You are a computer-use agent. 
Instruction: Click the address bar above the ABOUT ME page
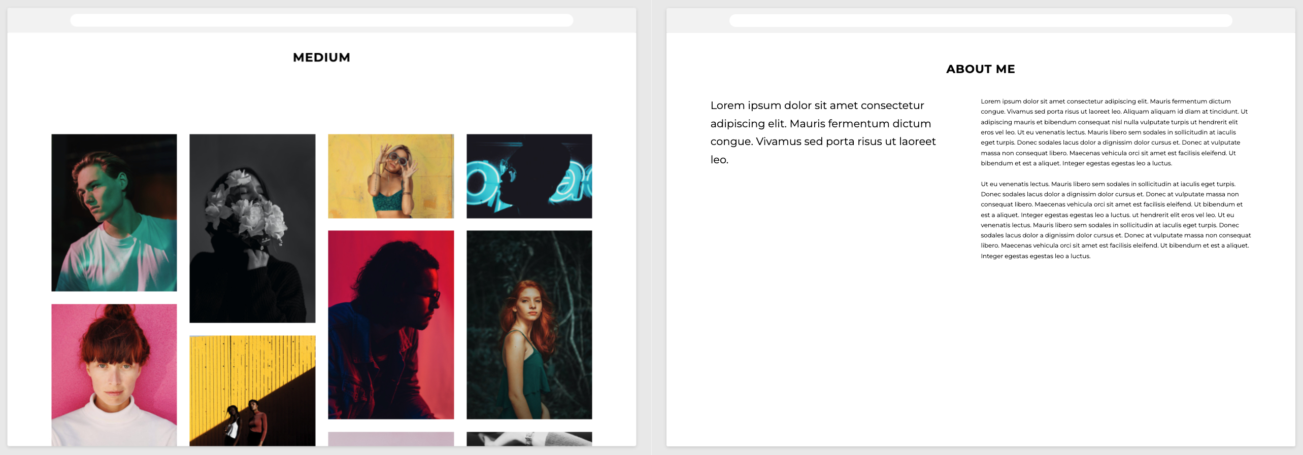[x=980, y=20]
